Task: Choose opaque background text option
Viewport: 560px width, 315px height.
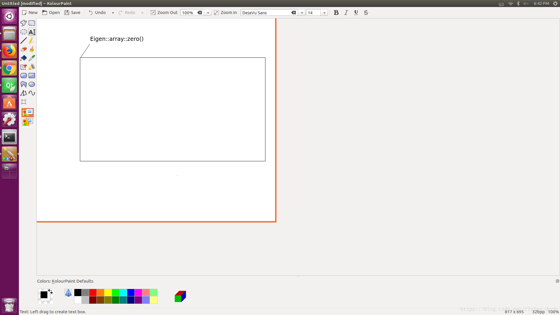Action: coord(28,113)
